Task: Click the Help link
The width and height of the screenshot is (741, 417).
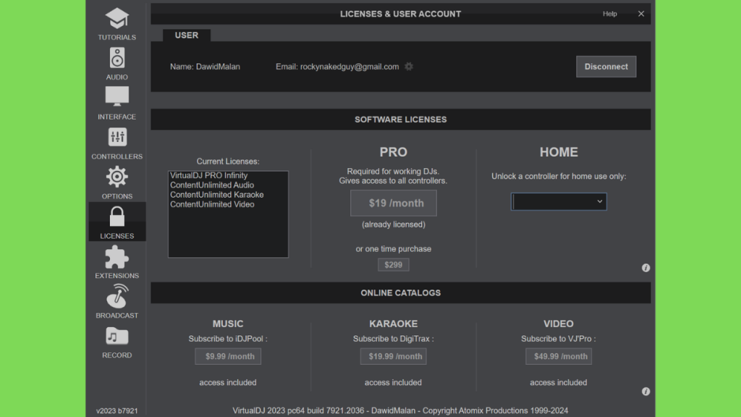Action: [609, 14]
